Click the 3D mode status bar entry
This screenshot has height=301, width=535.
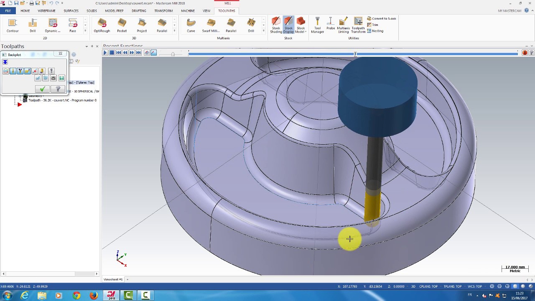click(x=413, y=286)
